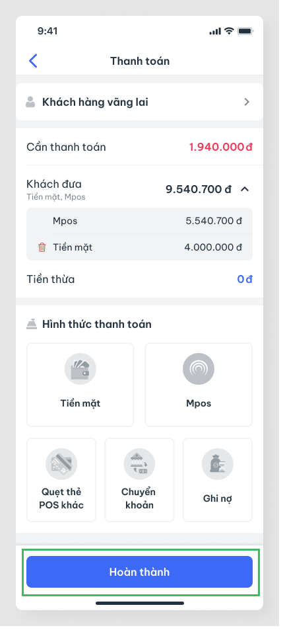Click the Hoàn thành button
This screenshot has height=630, width=283.
(139, 572)
